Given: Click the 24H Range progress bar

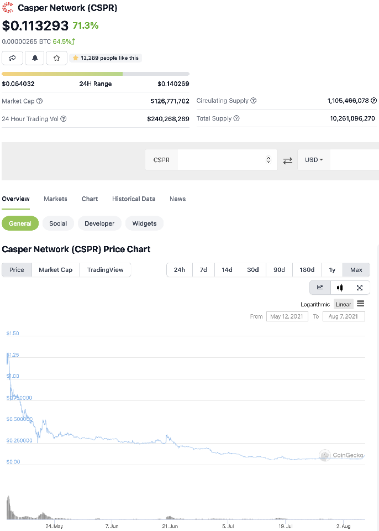Looking at the screenshot, I should tap(96, 74).
